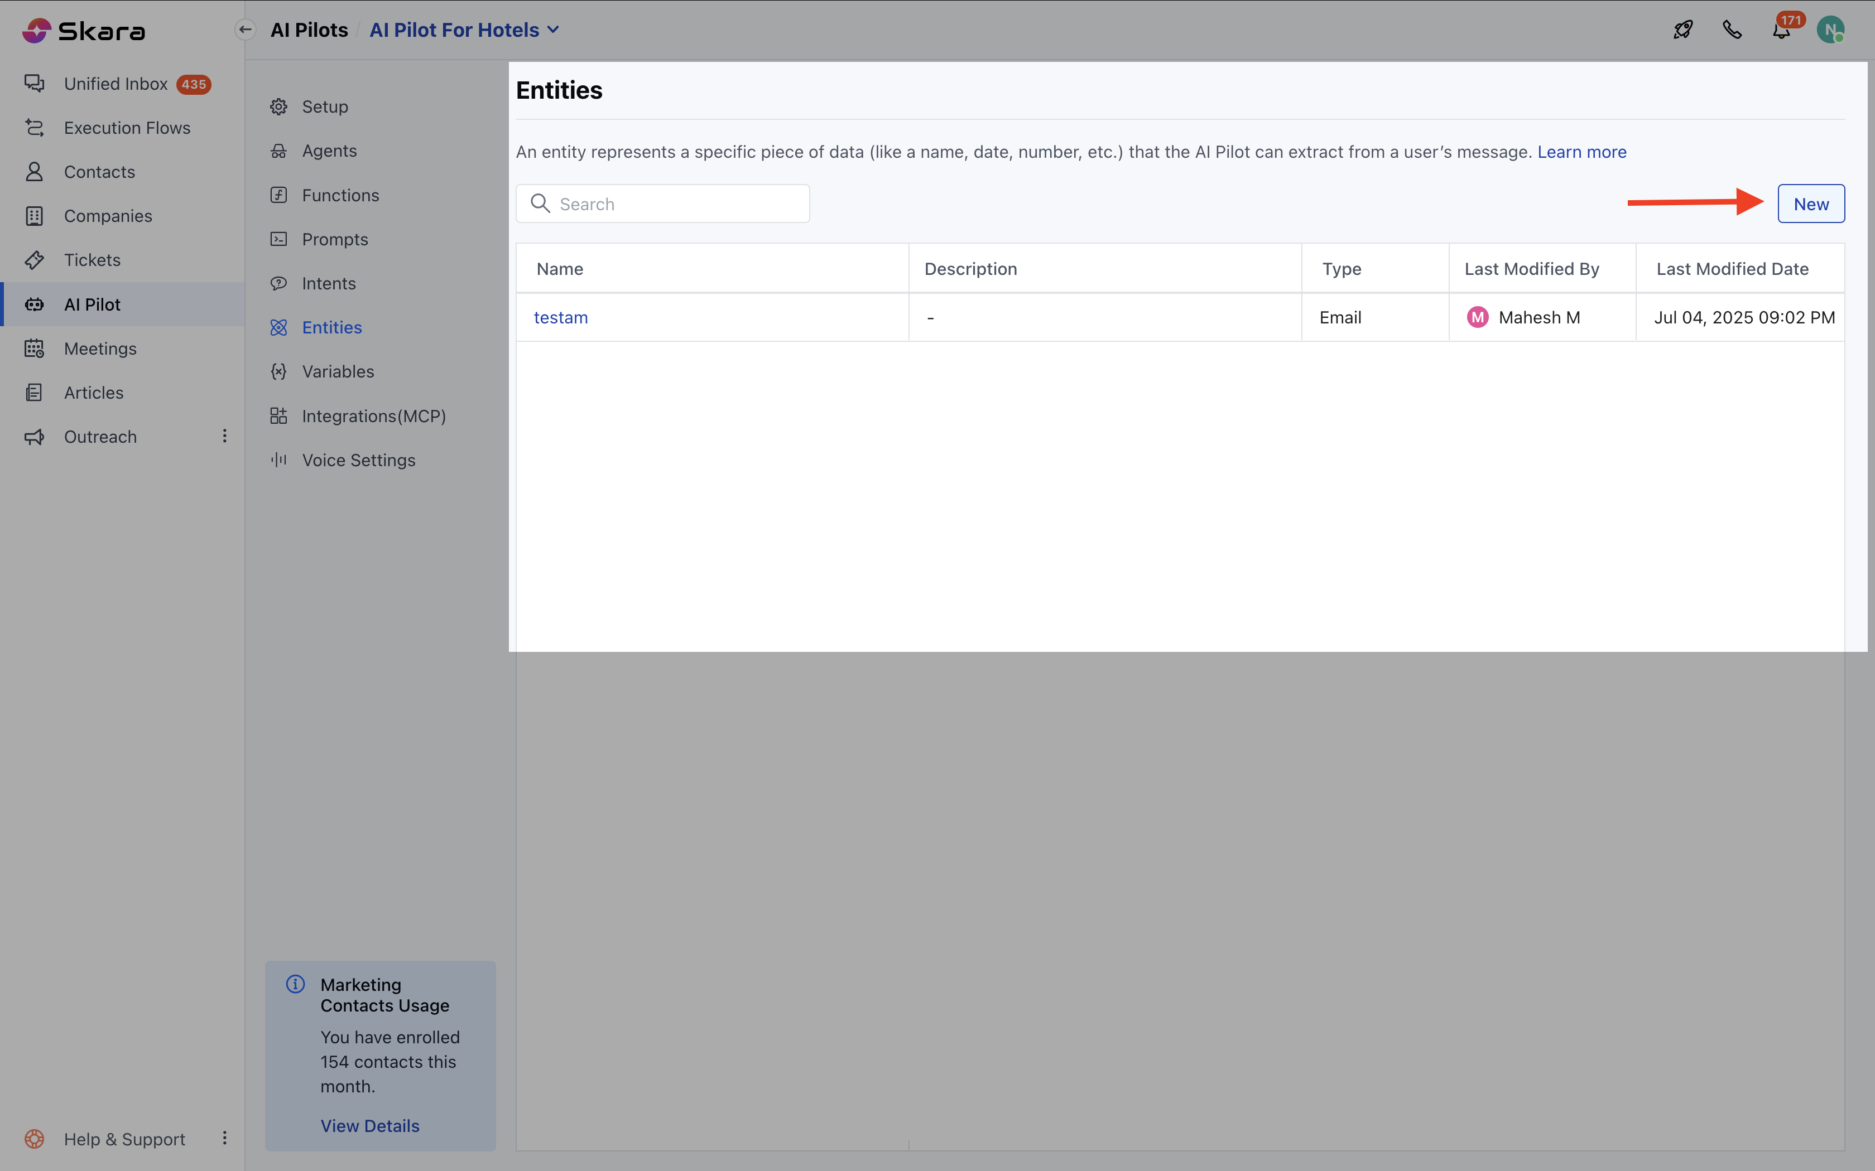Open Help & Support more options menu

click(225, 1138)
